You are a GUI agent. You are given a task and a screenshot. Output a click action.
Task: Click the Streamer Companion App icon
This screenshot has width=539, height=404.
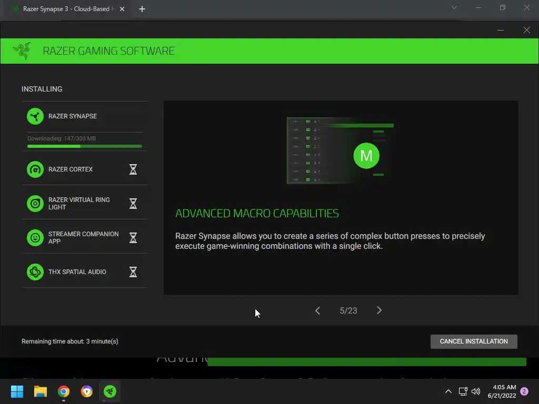35,238
